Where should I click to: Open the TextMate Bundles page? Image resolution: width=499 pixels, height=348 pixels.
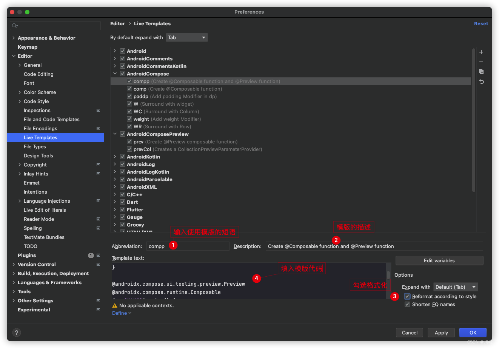44,237
